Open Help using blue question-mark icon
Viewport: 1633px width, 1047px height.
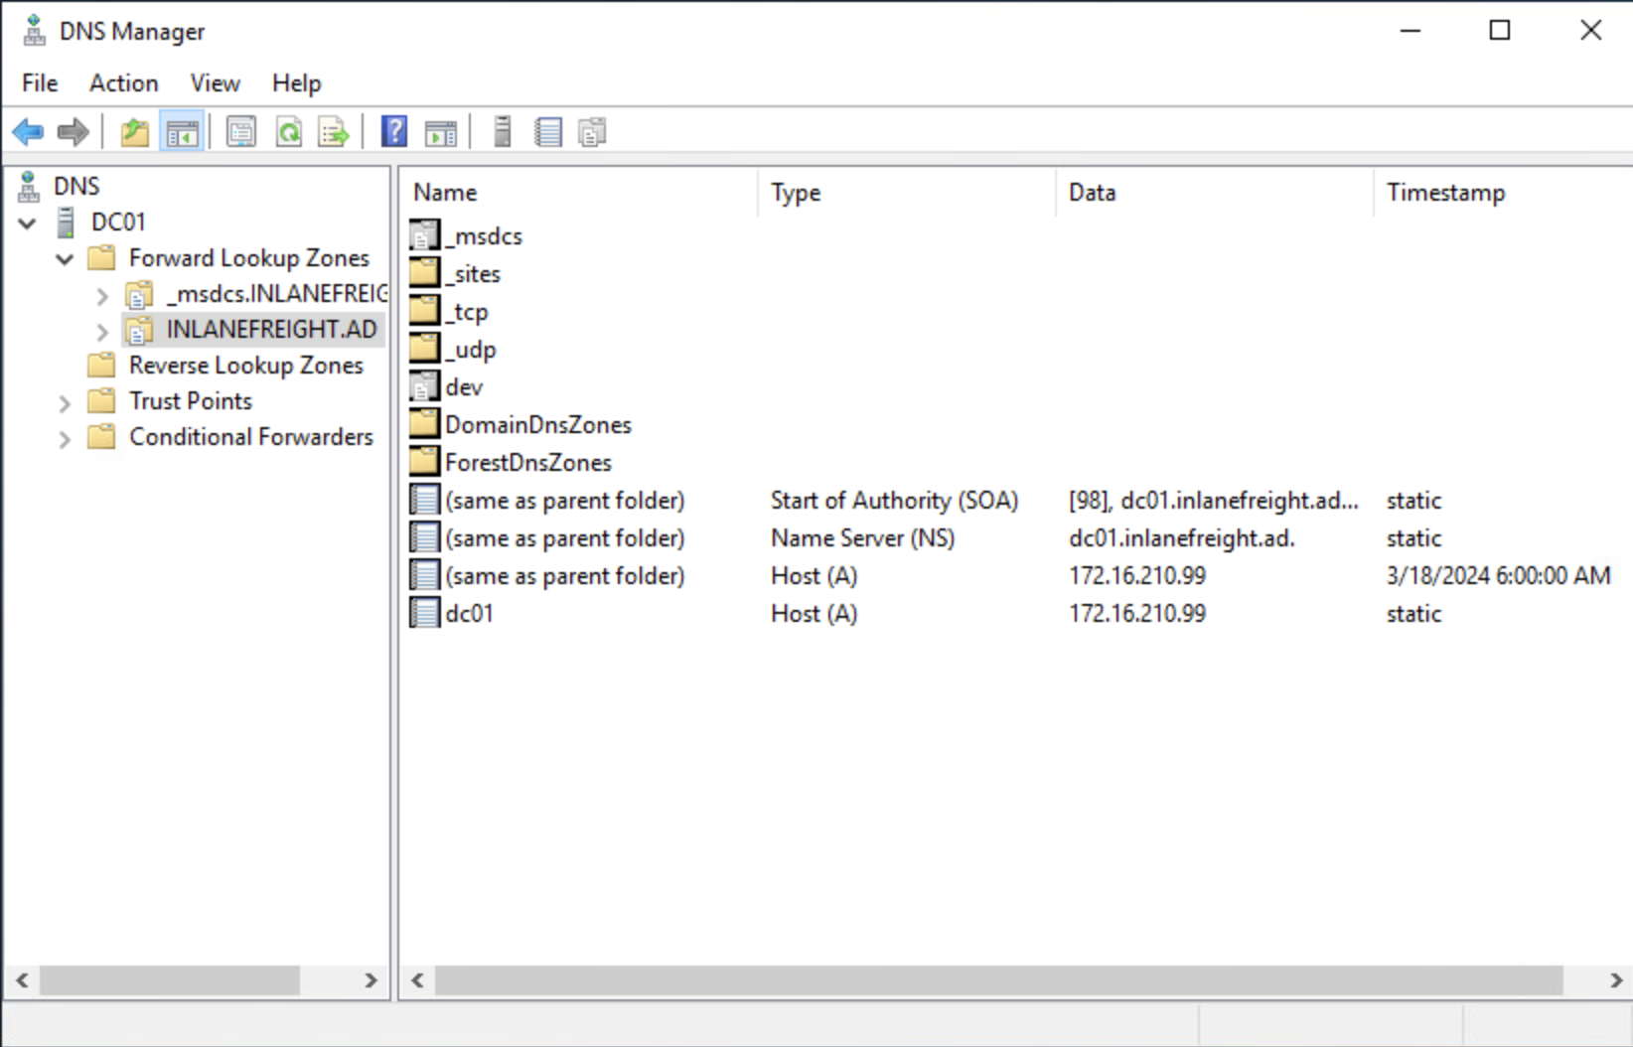pyautogui.click(x=394, y=132)
